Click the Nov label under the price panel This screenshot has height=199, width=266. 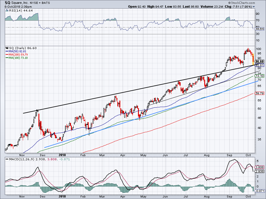pos(22,155)
